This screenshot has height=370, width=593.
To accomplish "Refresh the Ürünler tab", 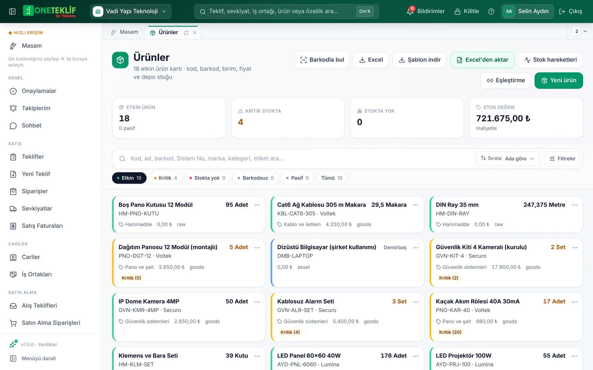I will coord(186,33).
